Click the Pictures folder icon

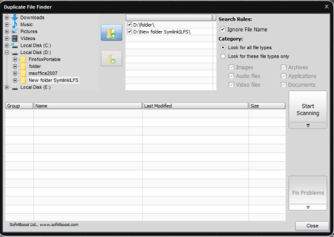[x=15, y=32]
